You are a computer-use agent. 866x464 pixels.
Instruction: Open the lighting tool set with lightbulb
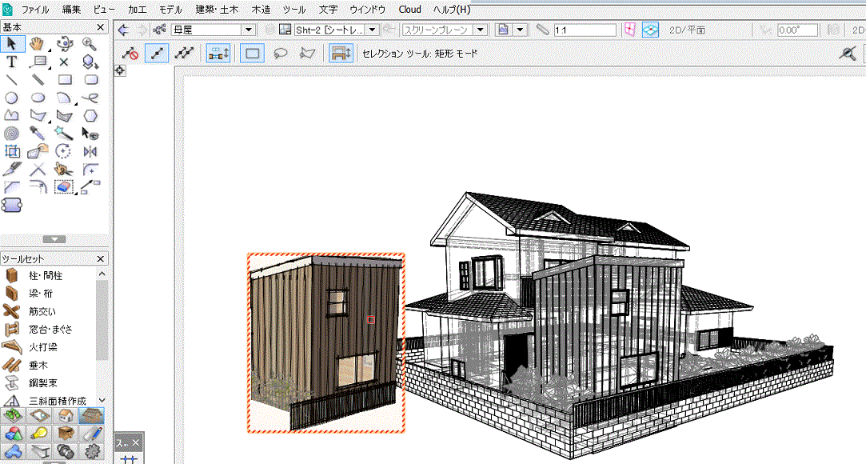[x=39, y=433]
